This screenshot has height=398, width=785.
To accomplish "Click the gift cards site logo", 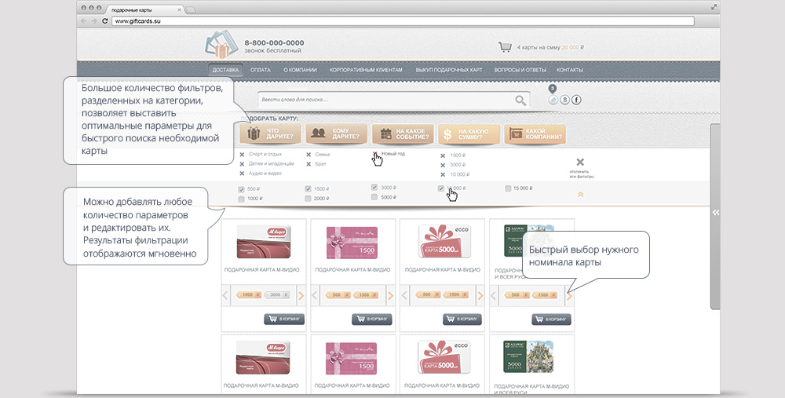I will click(x=221, y=45).
